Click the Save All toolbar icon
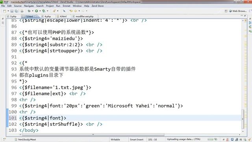 point(16,11)
